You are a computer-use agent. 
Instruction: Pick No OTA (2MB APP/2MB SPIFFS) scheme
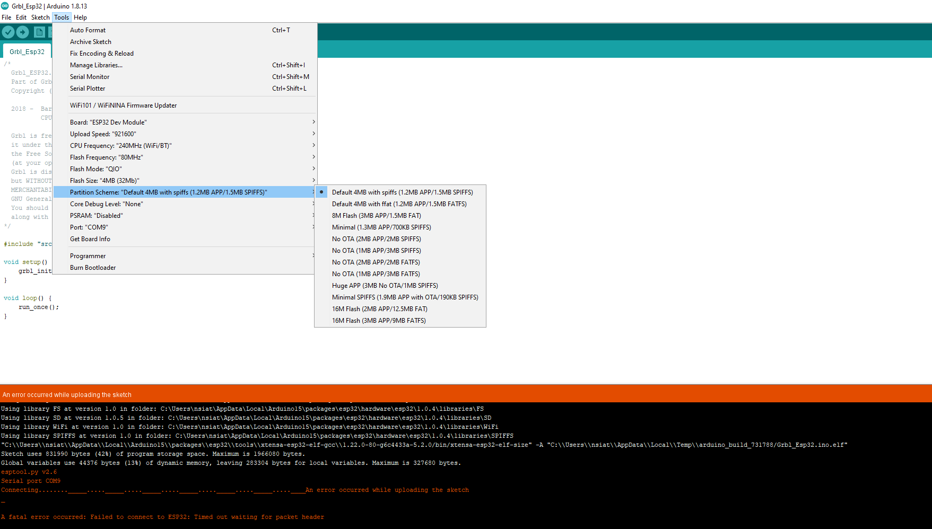(376, 239)
